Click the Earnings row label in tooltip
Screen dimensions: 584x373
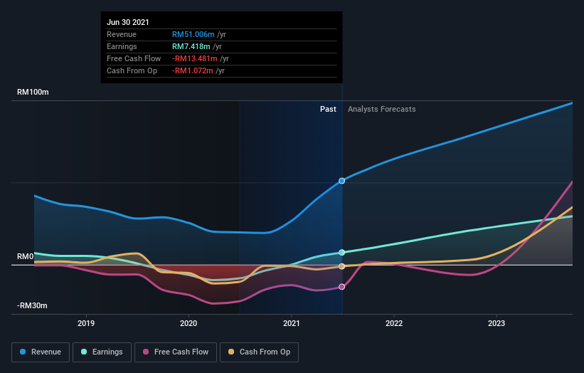point(122,46)
